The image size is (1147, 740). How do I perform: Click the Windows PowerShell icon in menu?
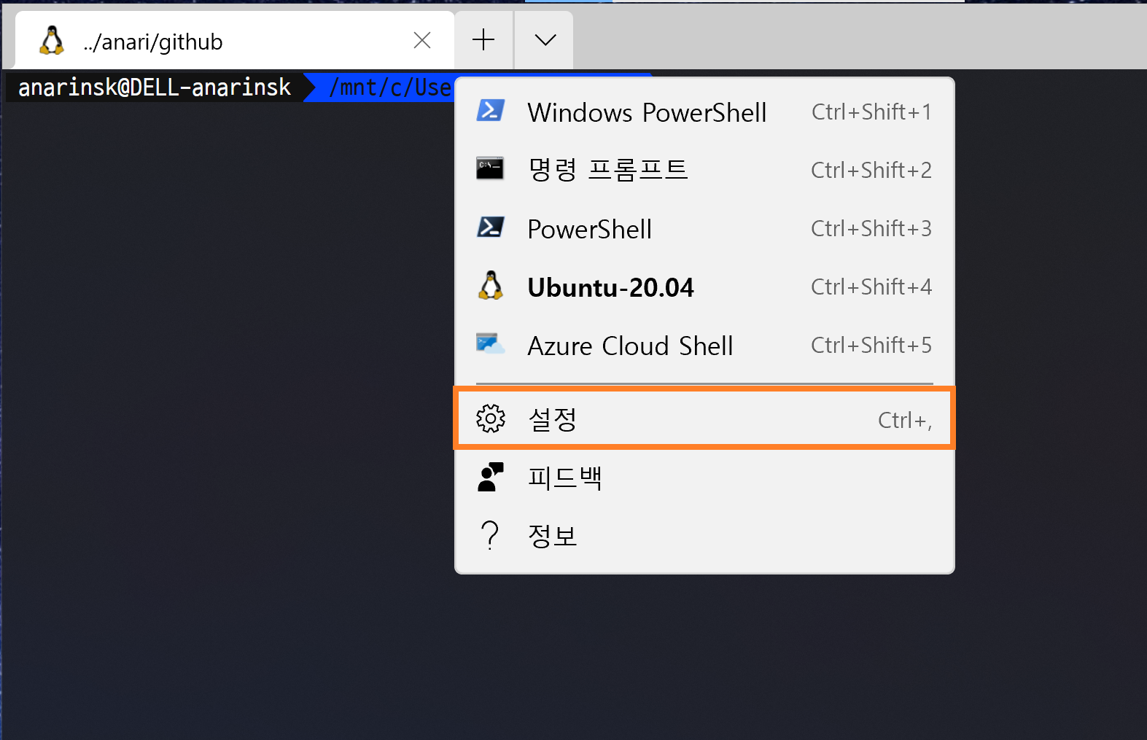[490, 111]
